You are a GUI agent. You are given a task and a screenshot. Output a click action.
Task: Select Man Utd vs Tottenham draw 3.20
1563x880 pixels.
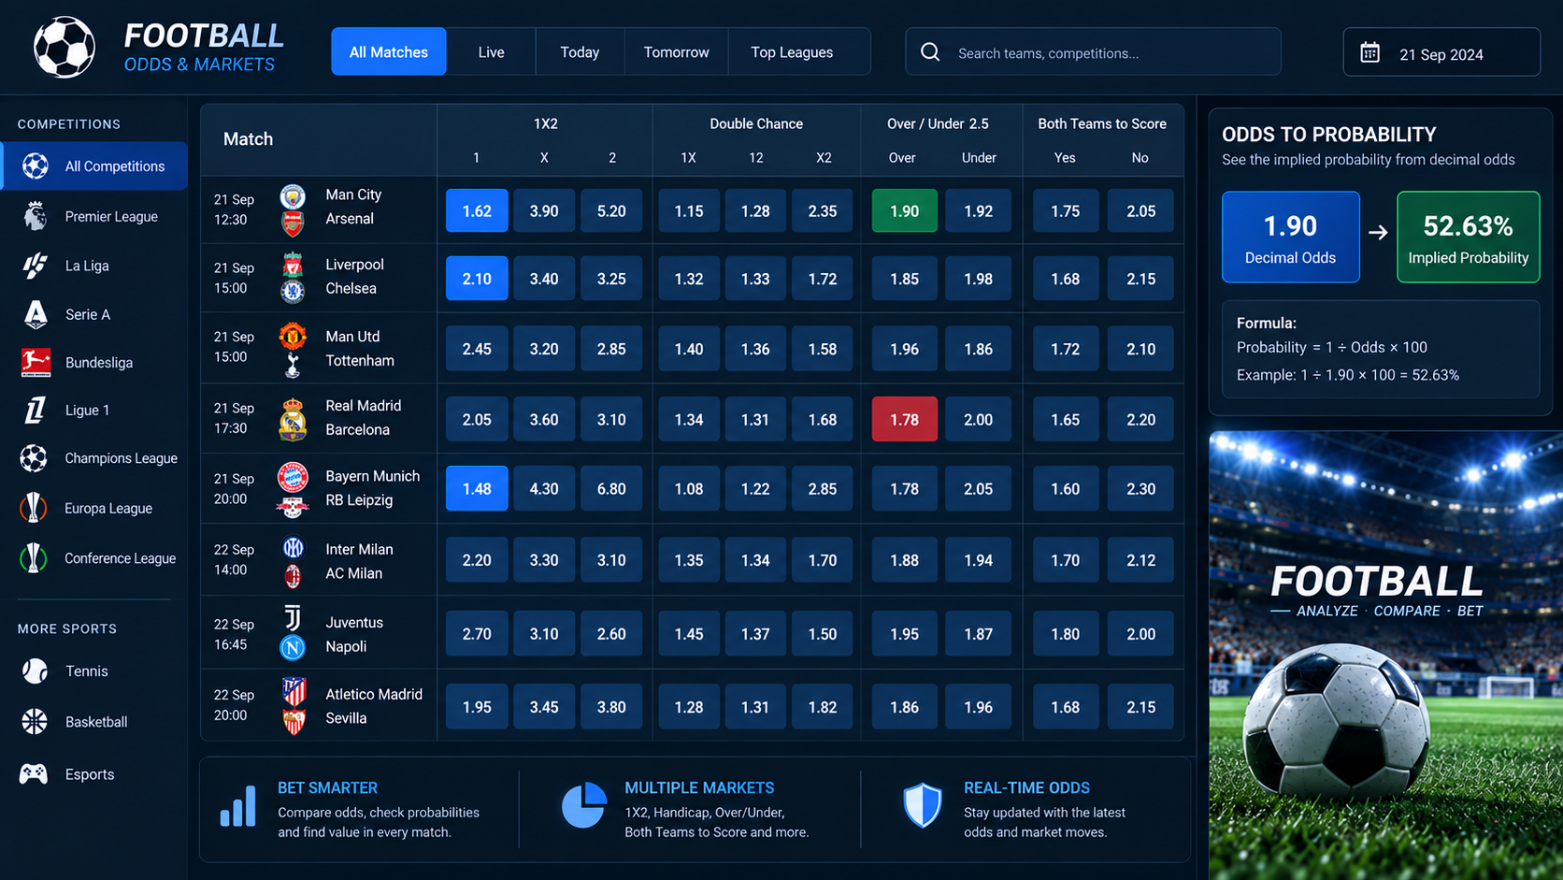pos(544,349)
